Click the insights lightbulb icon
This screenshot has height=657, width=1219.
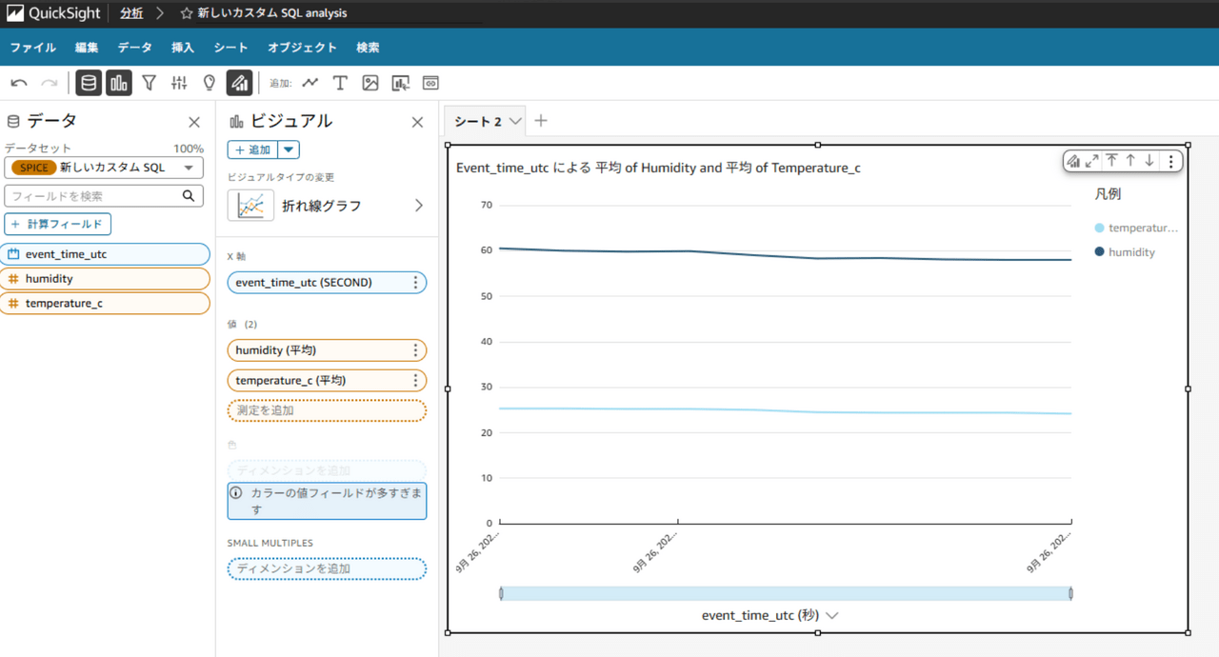(x=210, y=84)
